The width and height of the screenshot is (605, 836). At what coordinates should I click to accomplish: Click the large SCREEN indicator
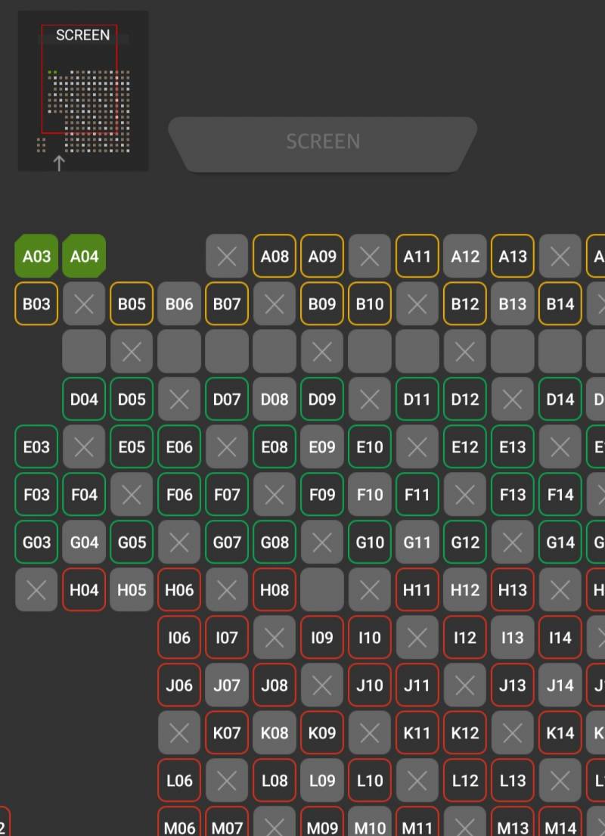point(323,142)
